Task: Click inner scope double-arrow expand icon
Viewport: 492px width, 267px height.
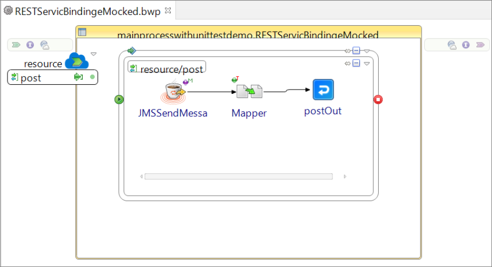Action: click(x=348, y=64)
